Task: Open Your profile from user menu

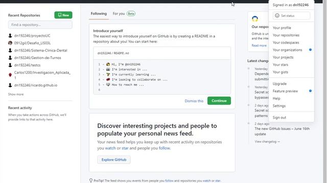Action: tap(282, 28)
